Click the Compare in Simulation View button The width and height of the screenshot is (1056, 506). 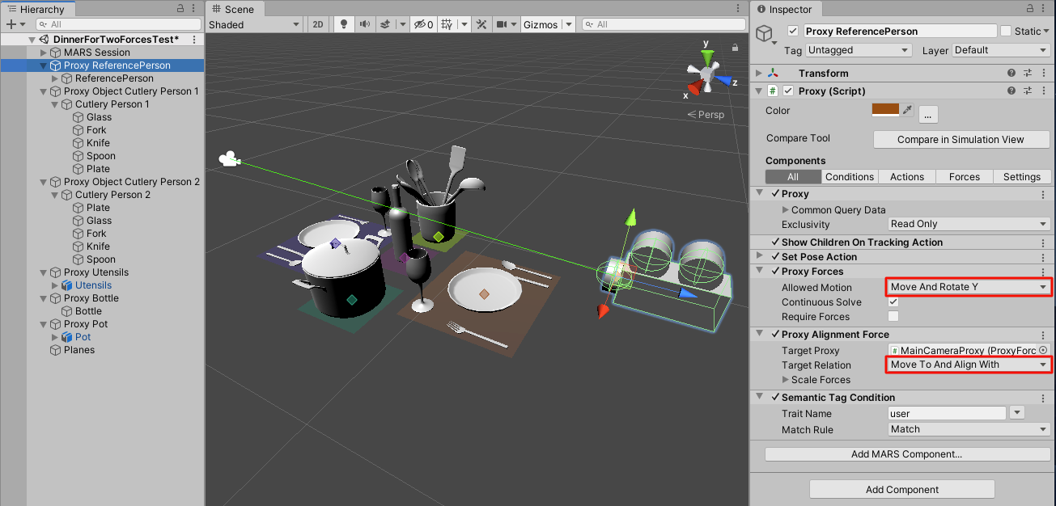click(961, 140)
